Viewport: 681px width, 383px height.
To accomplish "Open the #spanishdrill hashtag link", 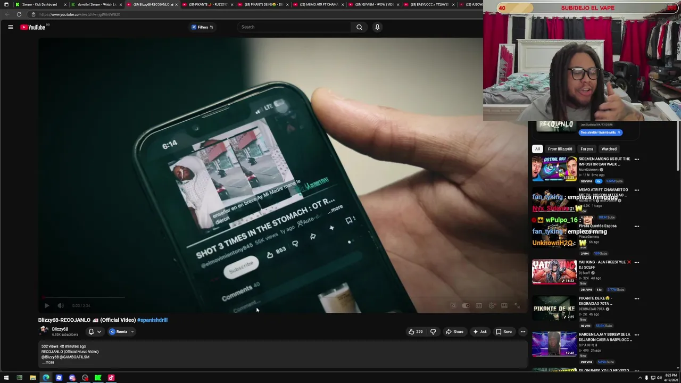I will point(152,320).
